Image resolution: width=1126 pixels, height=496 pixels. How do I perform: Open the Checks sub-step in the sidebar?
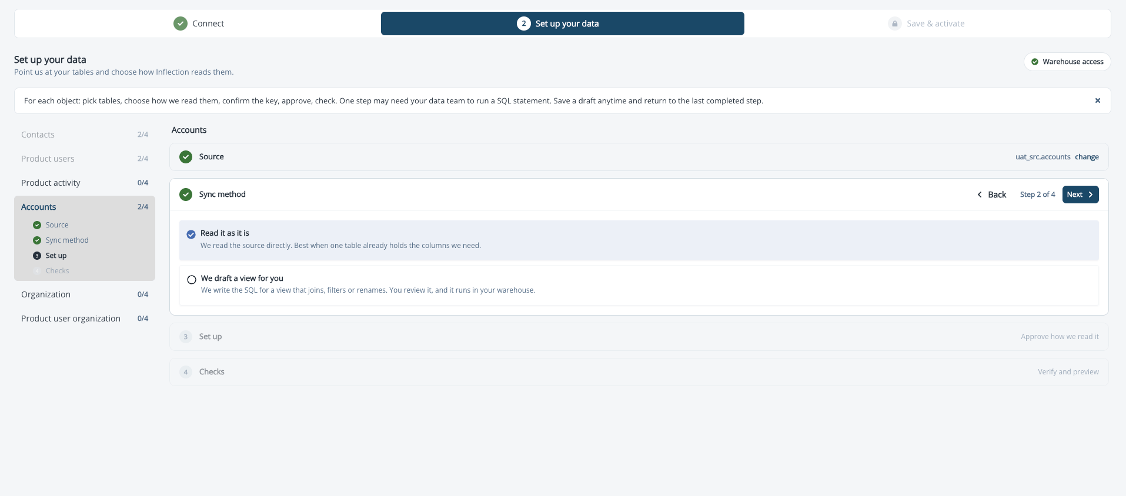57,271
